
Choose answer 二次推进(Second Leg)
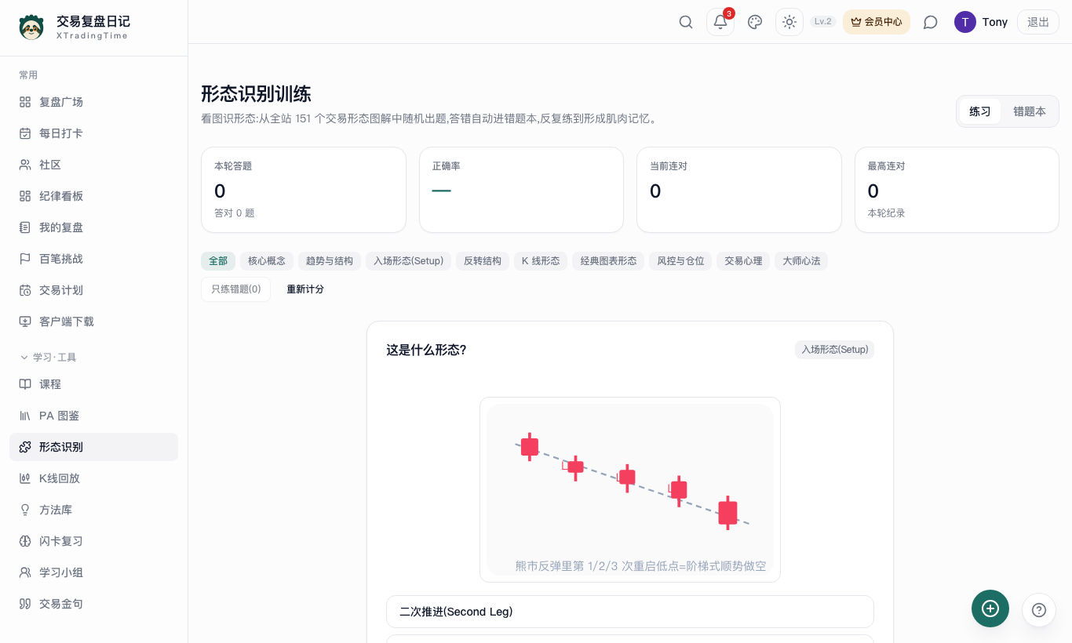tap(630, 612)
